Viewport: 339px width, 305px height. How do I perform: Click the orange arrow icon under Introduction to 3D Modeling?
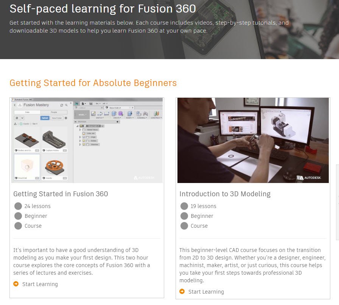tap(182, 291)
